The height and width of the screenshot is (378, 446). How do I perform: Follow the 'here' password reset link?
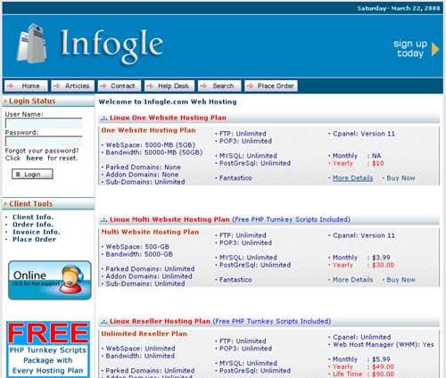35,158
